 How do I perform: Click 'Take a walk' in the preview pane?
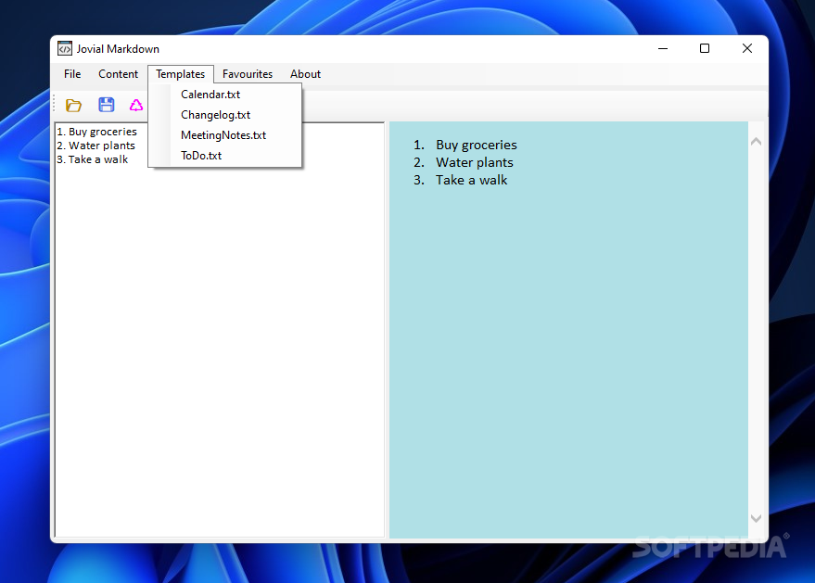click(x=471, y=181)
